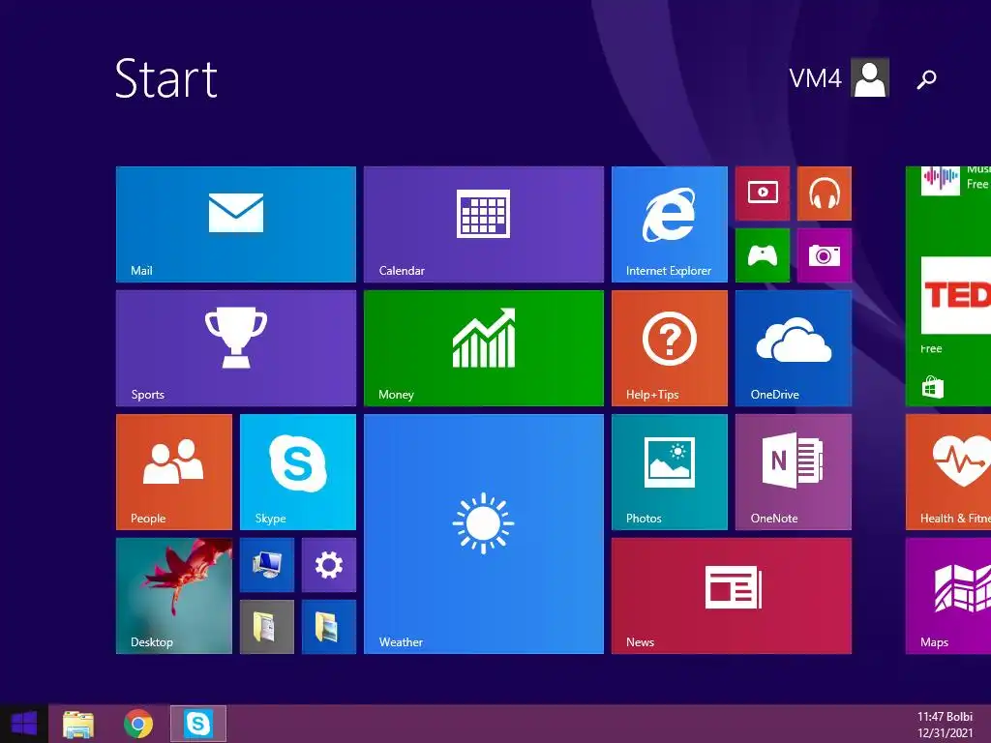Open the Camera tile
The image size is (991, 743).
pos(825,255)
